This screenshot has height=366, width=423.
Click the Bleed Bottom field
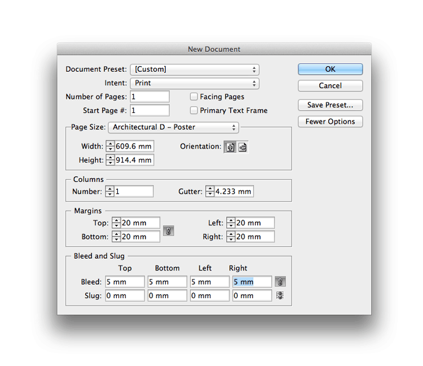pos(168,282)
